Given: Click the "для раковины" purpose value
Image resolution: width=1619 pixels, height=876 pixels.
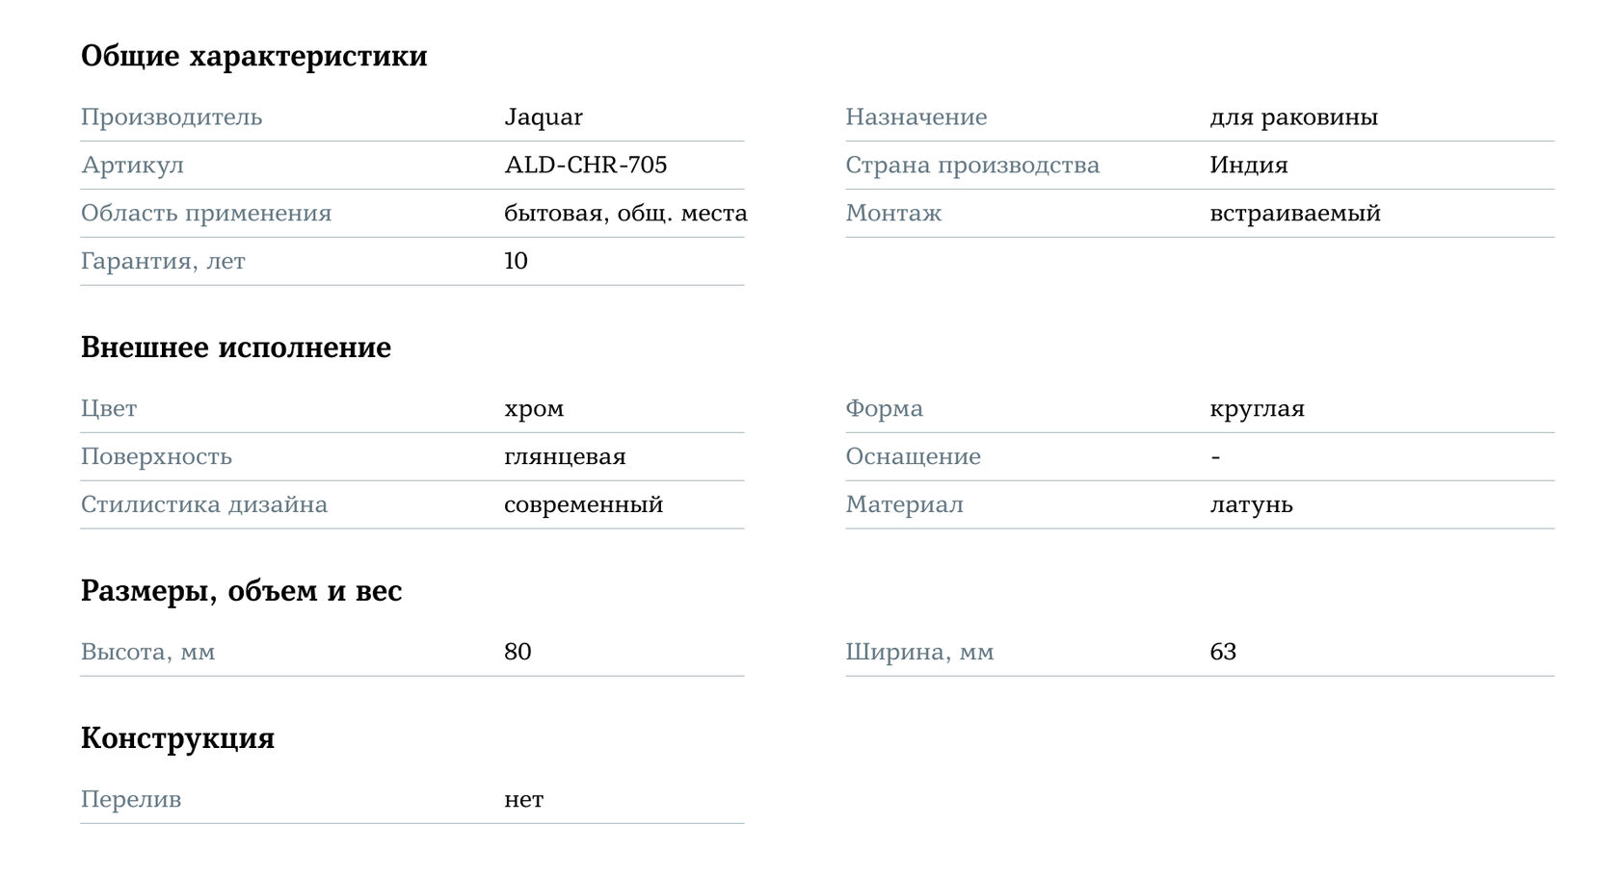Looking at the screenshot, I should (x=1293, y=117).
